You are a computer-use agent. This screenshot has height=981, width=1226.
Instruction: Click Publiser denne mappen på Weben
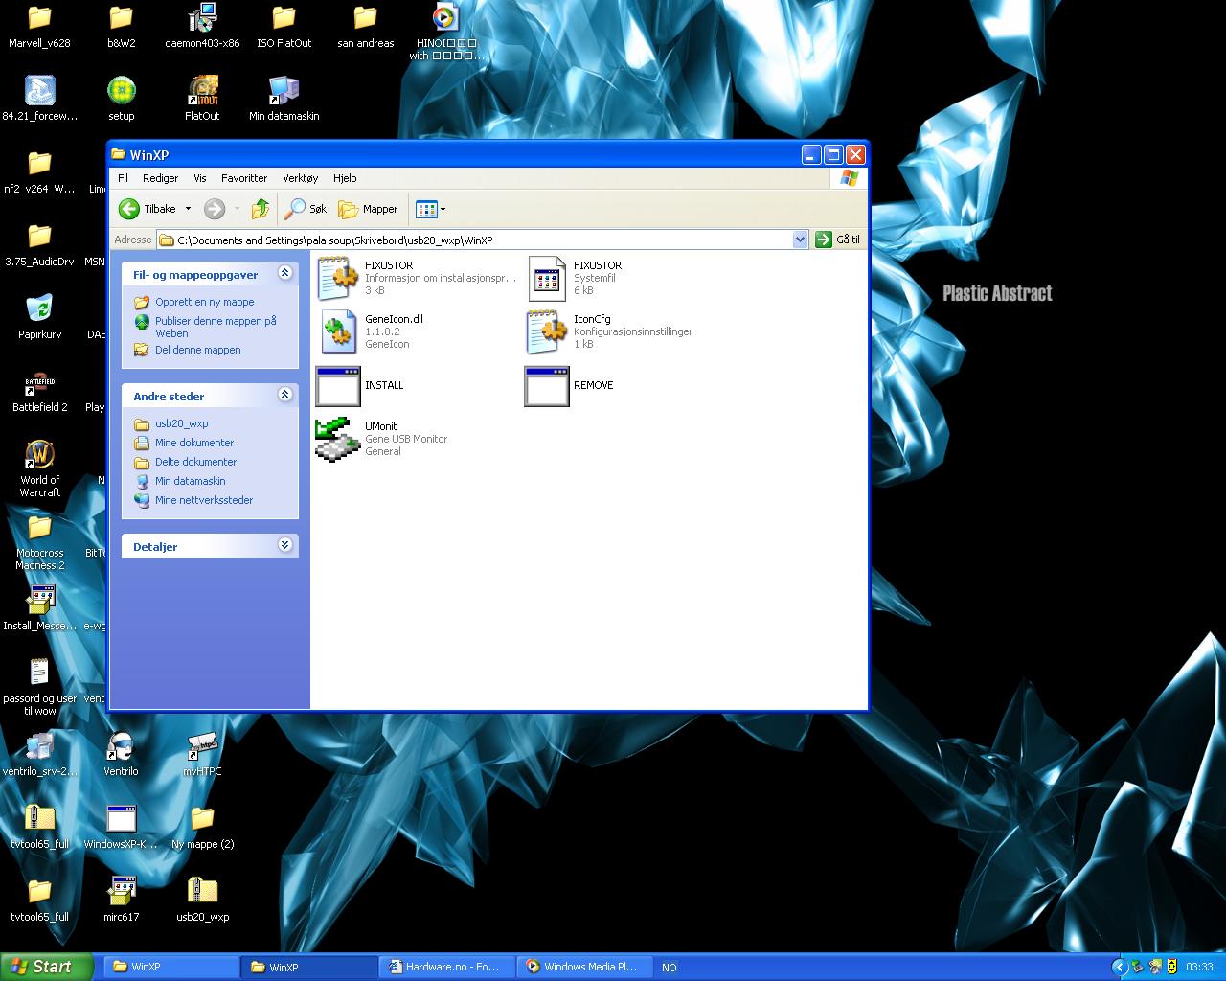216,327
